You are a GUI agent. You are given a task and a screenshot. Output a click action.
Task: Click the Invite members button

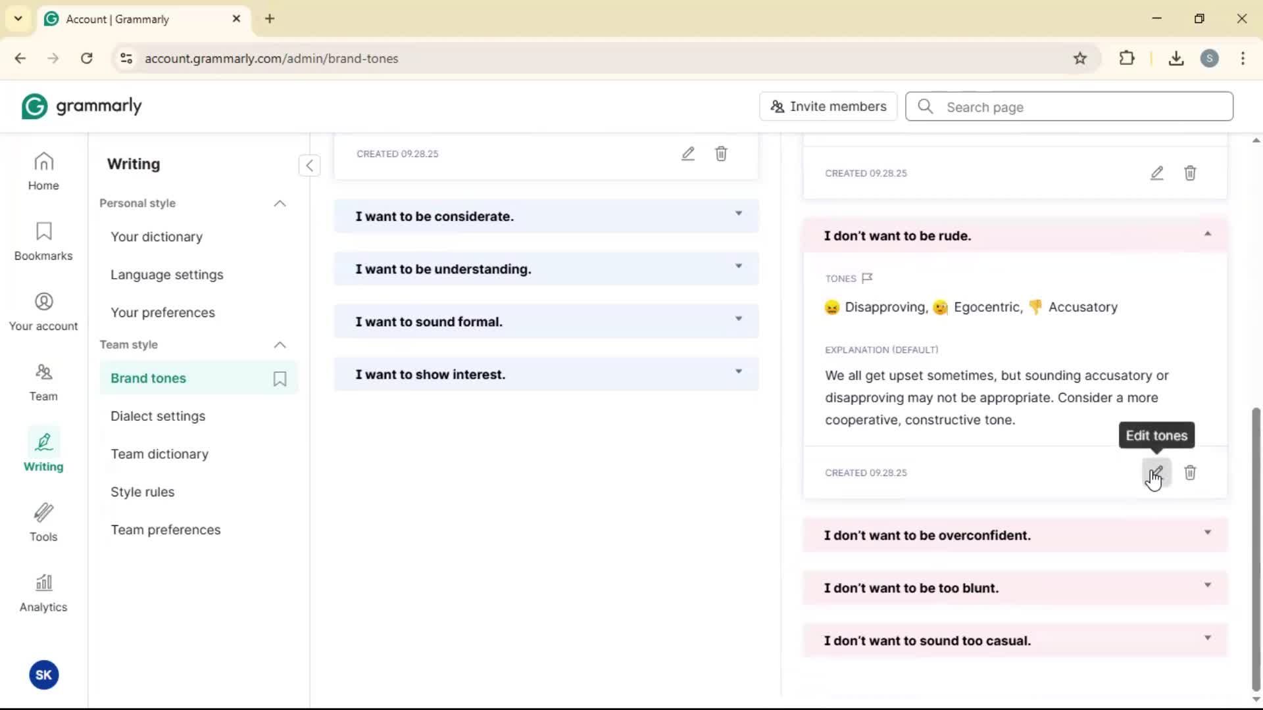(x=828, y=106)
